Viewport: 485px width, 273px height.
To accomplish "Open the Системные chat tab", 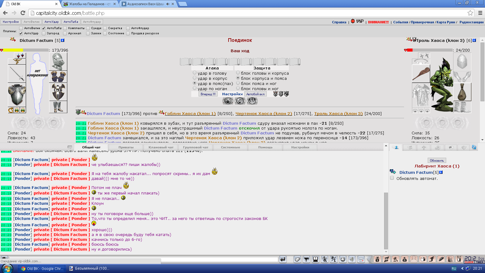I will (x=230, y=147).
